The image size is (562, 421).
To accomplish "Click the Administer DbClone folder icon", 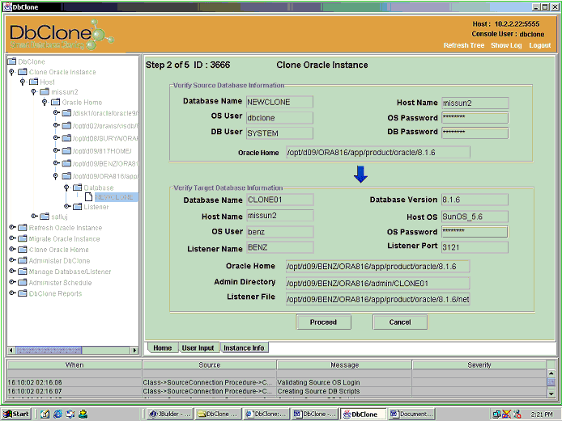I will point(23,260).
